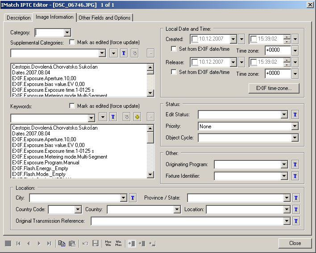This screenshot has height=253, width=316.
Task: Open thesaurus T for Keywords
Action: 113,117
